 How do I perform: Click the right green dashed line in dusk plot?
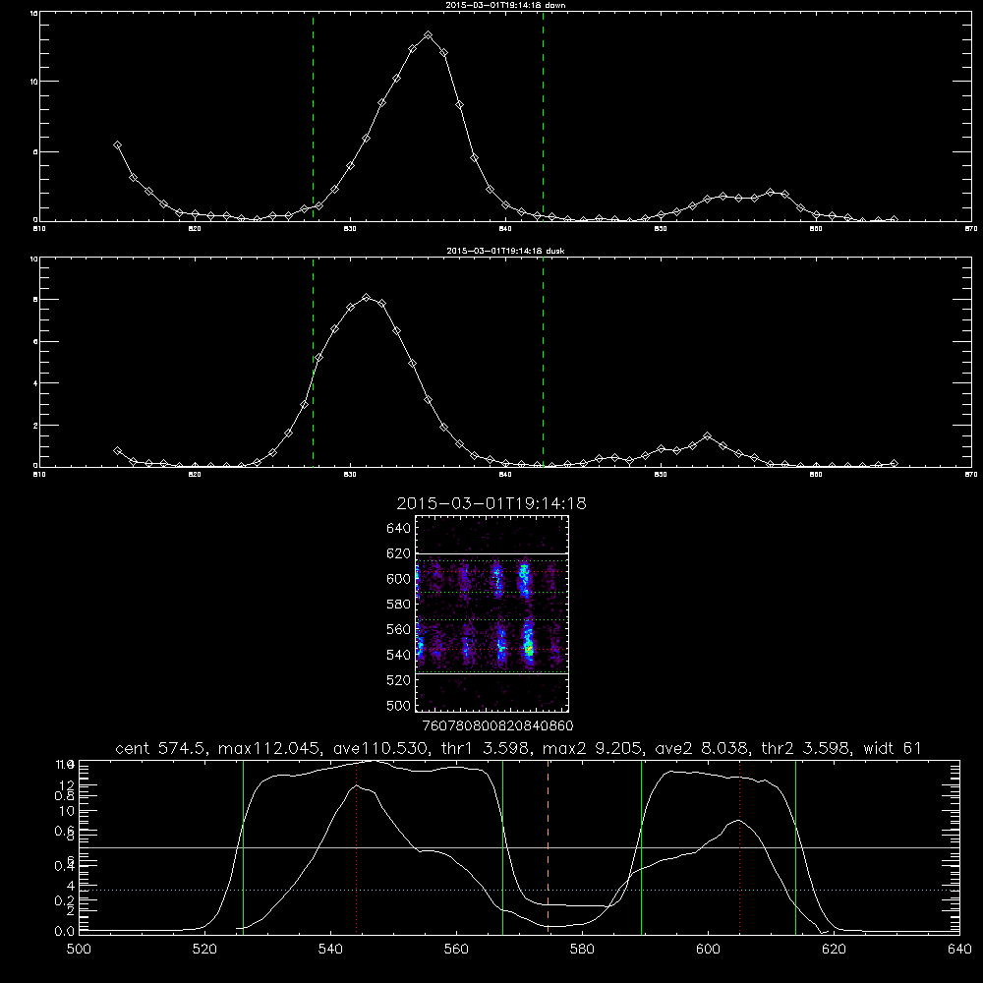[x=543, y=363]
